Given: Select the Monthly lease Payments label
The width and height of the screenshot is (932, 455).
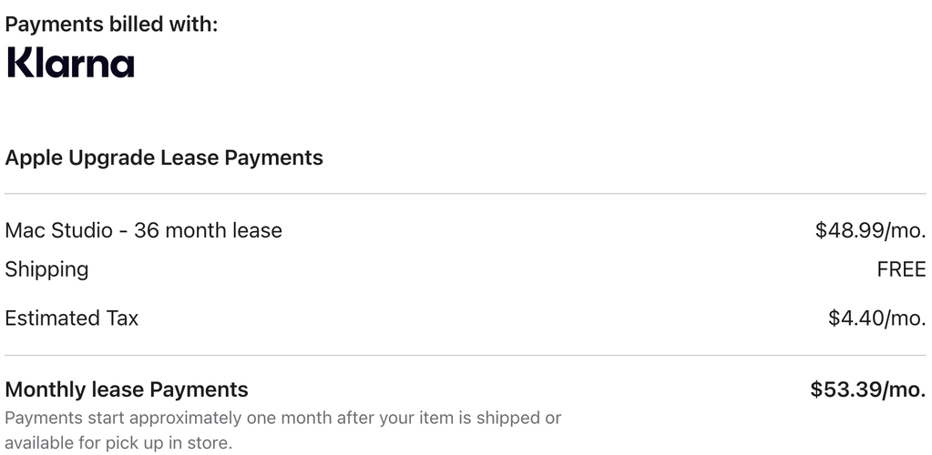Looking at the screenshot, I should pyautogui.click(x=127, y=389).
